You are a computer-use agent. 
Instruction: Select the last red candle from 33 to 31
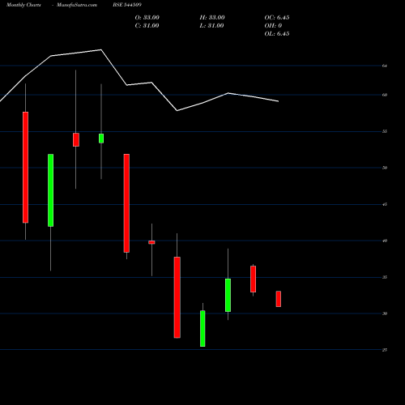click(279, 299)
